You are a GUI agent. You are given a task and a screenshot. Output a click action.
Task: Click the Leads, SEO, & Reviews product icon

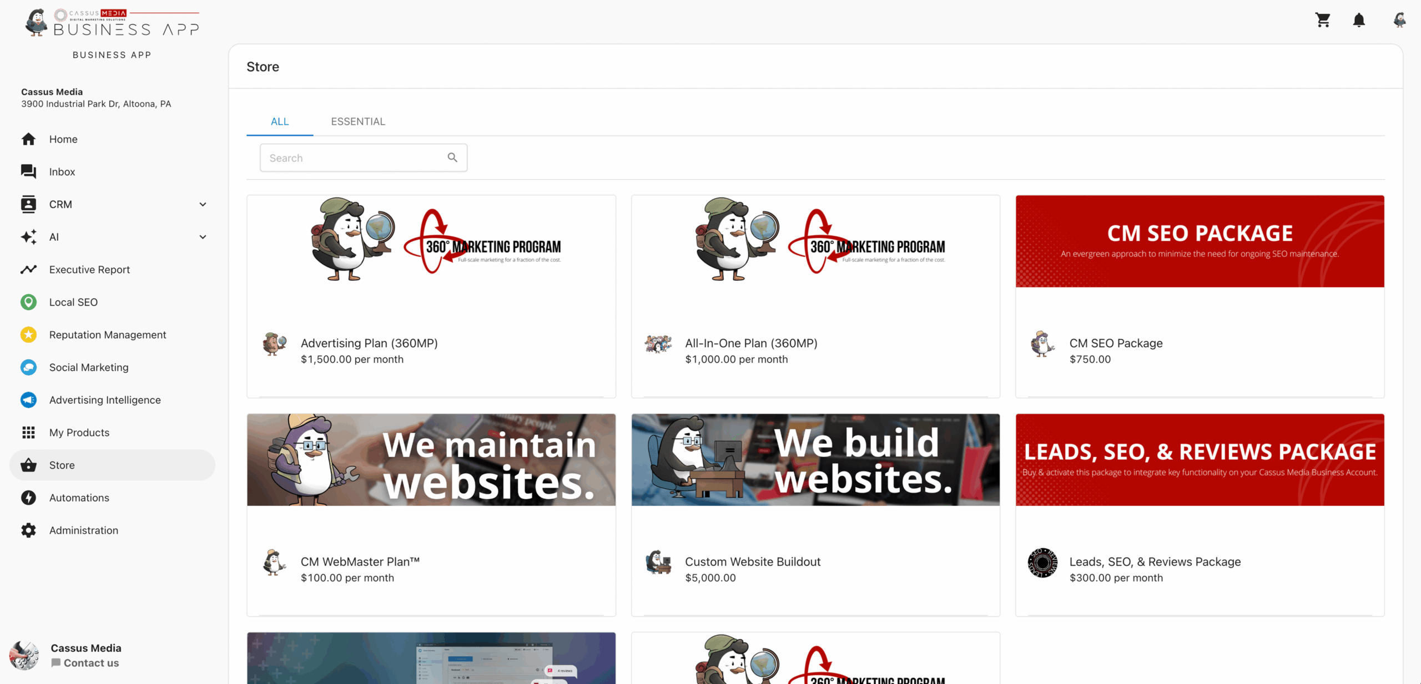pyautogui.click(x=1042, y=563)
